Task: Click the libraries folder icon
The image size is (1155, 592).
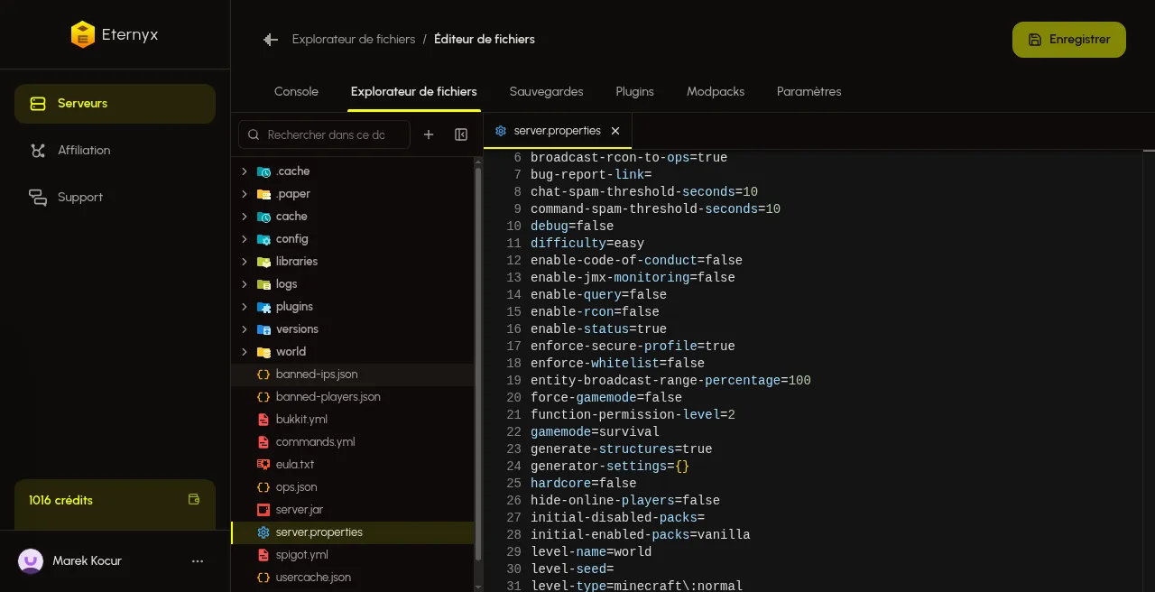Action: point(263,262)
